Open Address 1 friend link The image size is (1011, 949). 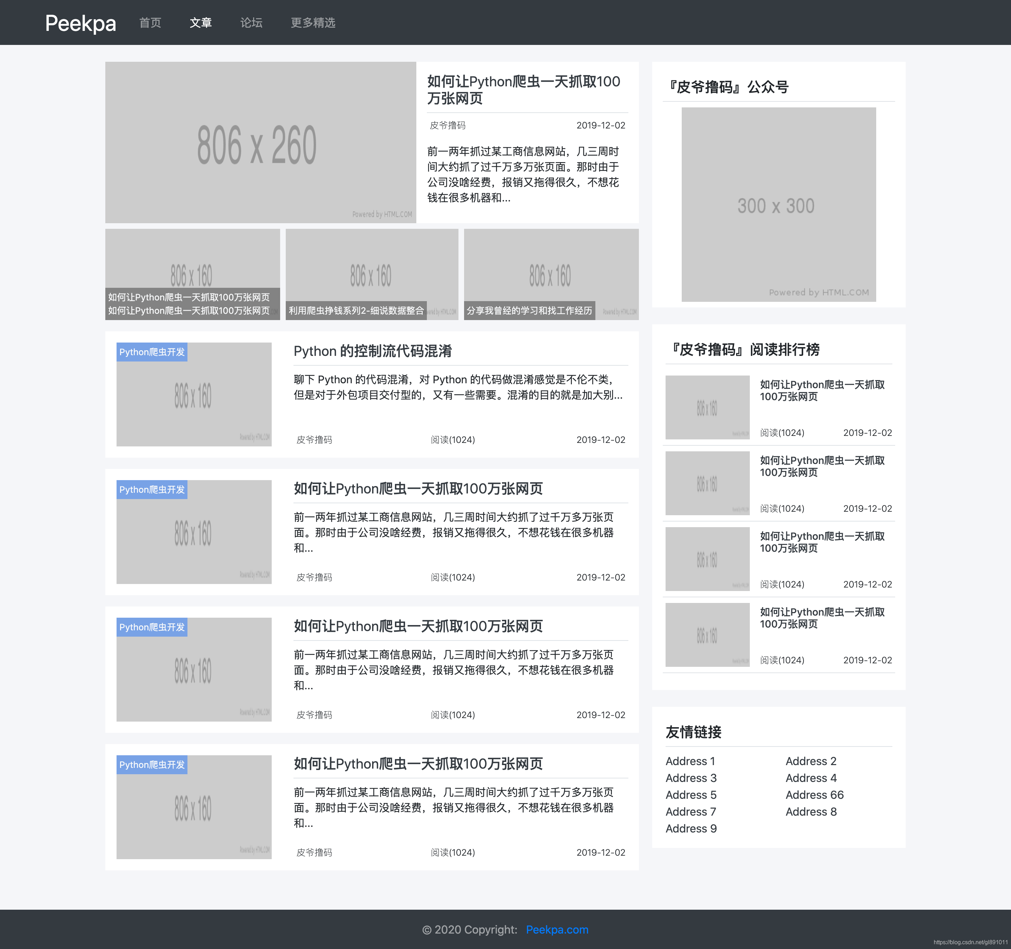pos(690,761)
